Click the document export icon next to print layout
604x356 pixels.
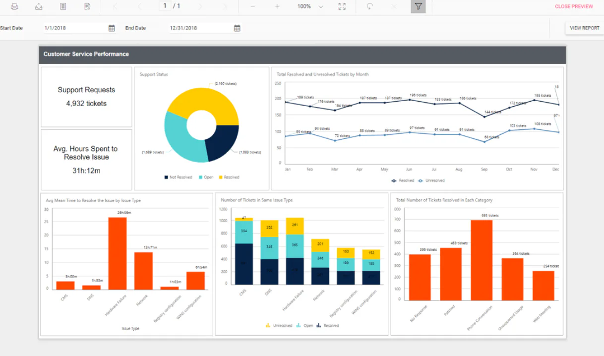pyautogui.click(x=86, y=6)
